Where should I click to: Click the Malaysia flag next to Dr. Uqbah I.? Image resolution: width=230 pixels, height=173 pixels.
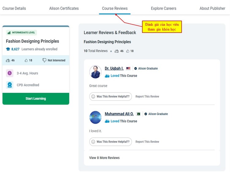[x=128, y=69]
